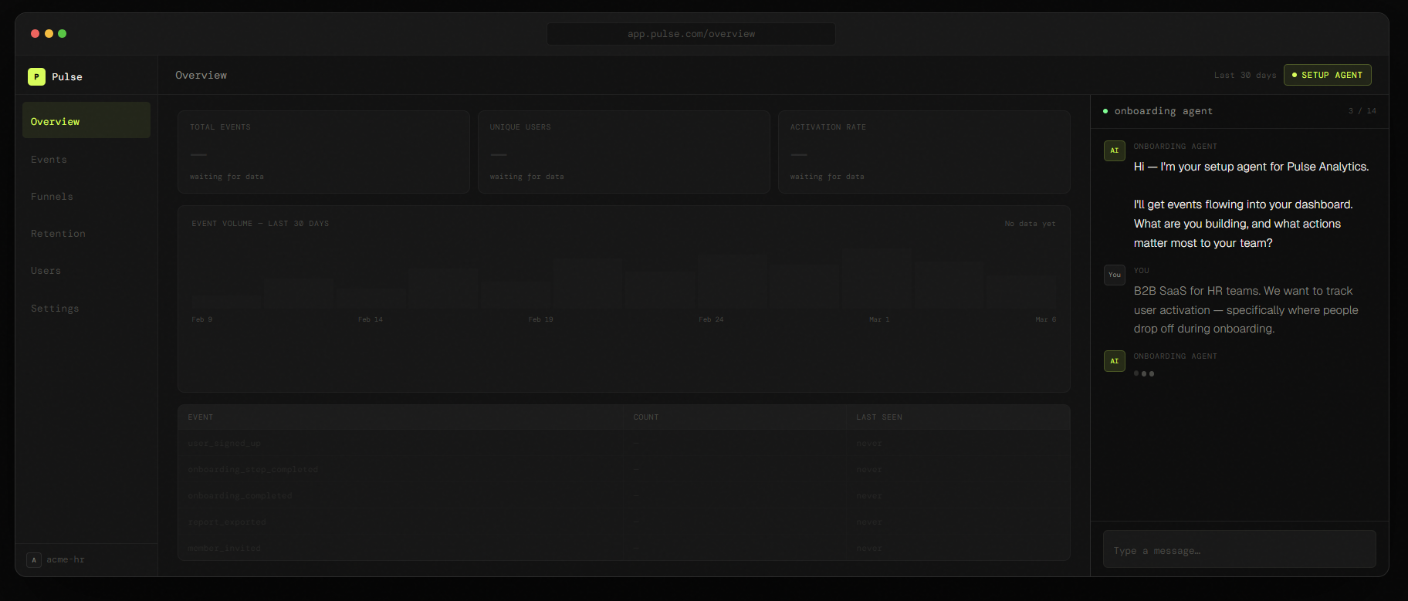This screenshot has height=601, width=1408.
Task: Select the member_invited event row
Action: [624, 548]
